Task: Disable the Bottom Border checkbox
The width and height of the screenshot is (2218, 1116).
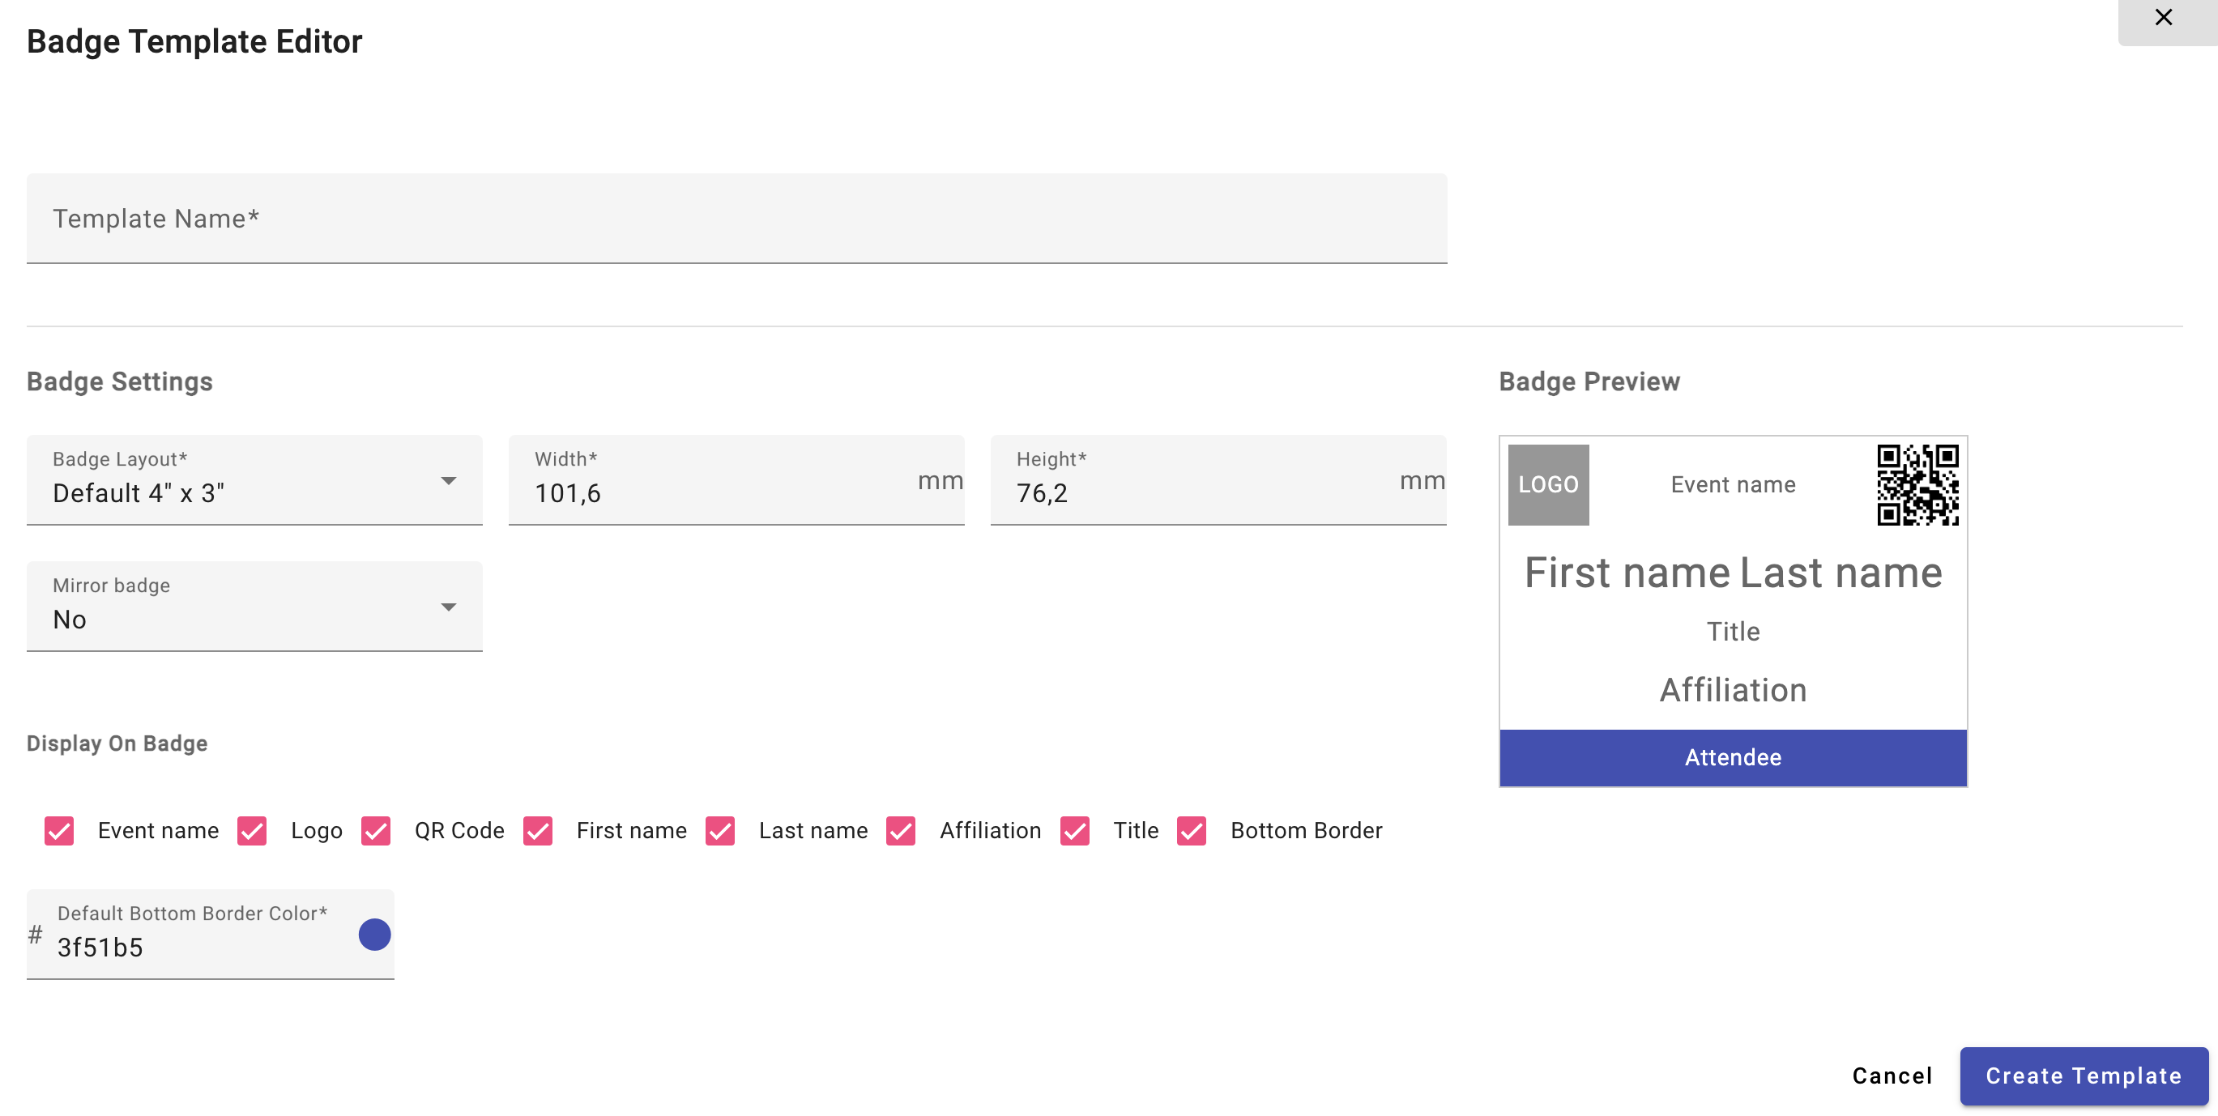Action: tap(1192, 831)
